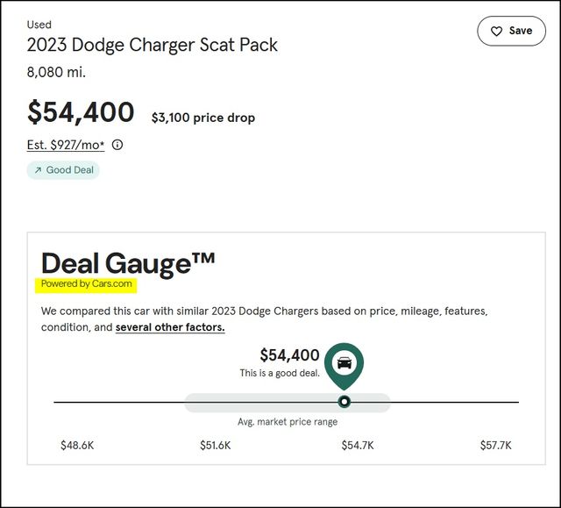Click the $54.7K gauge label
The height and width of the screenshot is (508, 561).
pyautogui.click(x=358, y=446)
